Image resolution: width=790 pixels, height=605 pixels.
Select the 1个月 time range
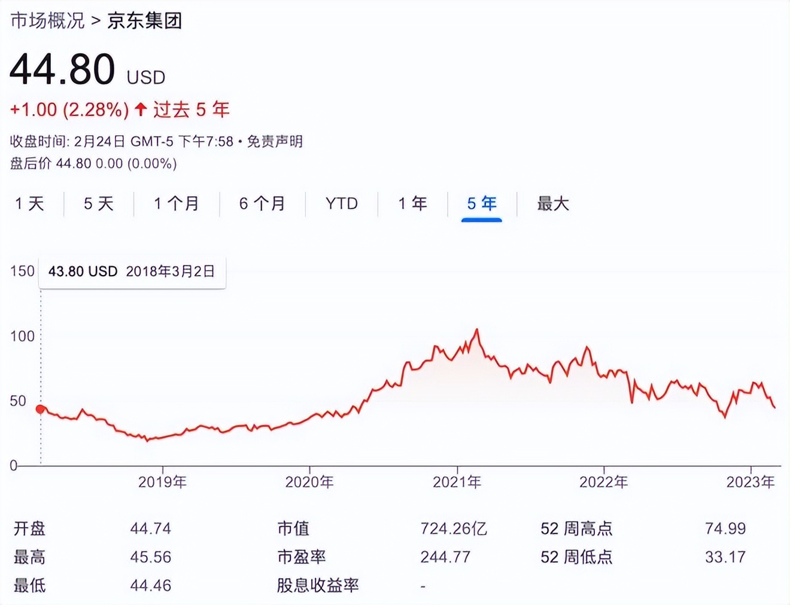(176, 204)
